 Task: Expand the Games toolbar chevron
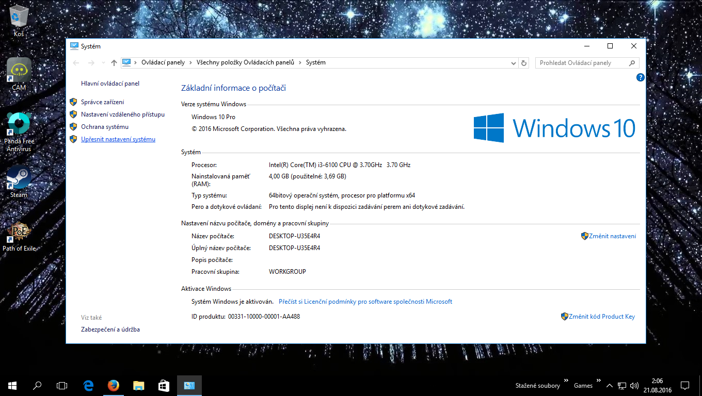pos(599,382)
